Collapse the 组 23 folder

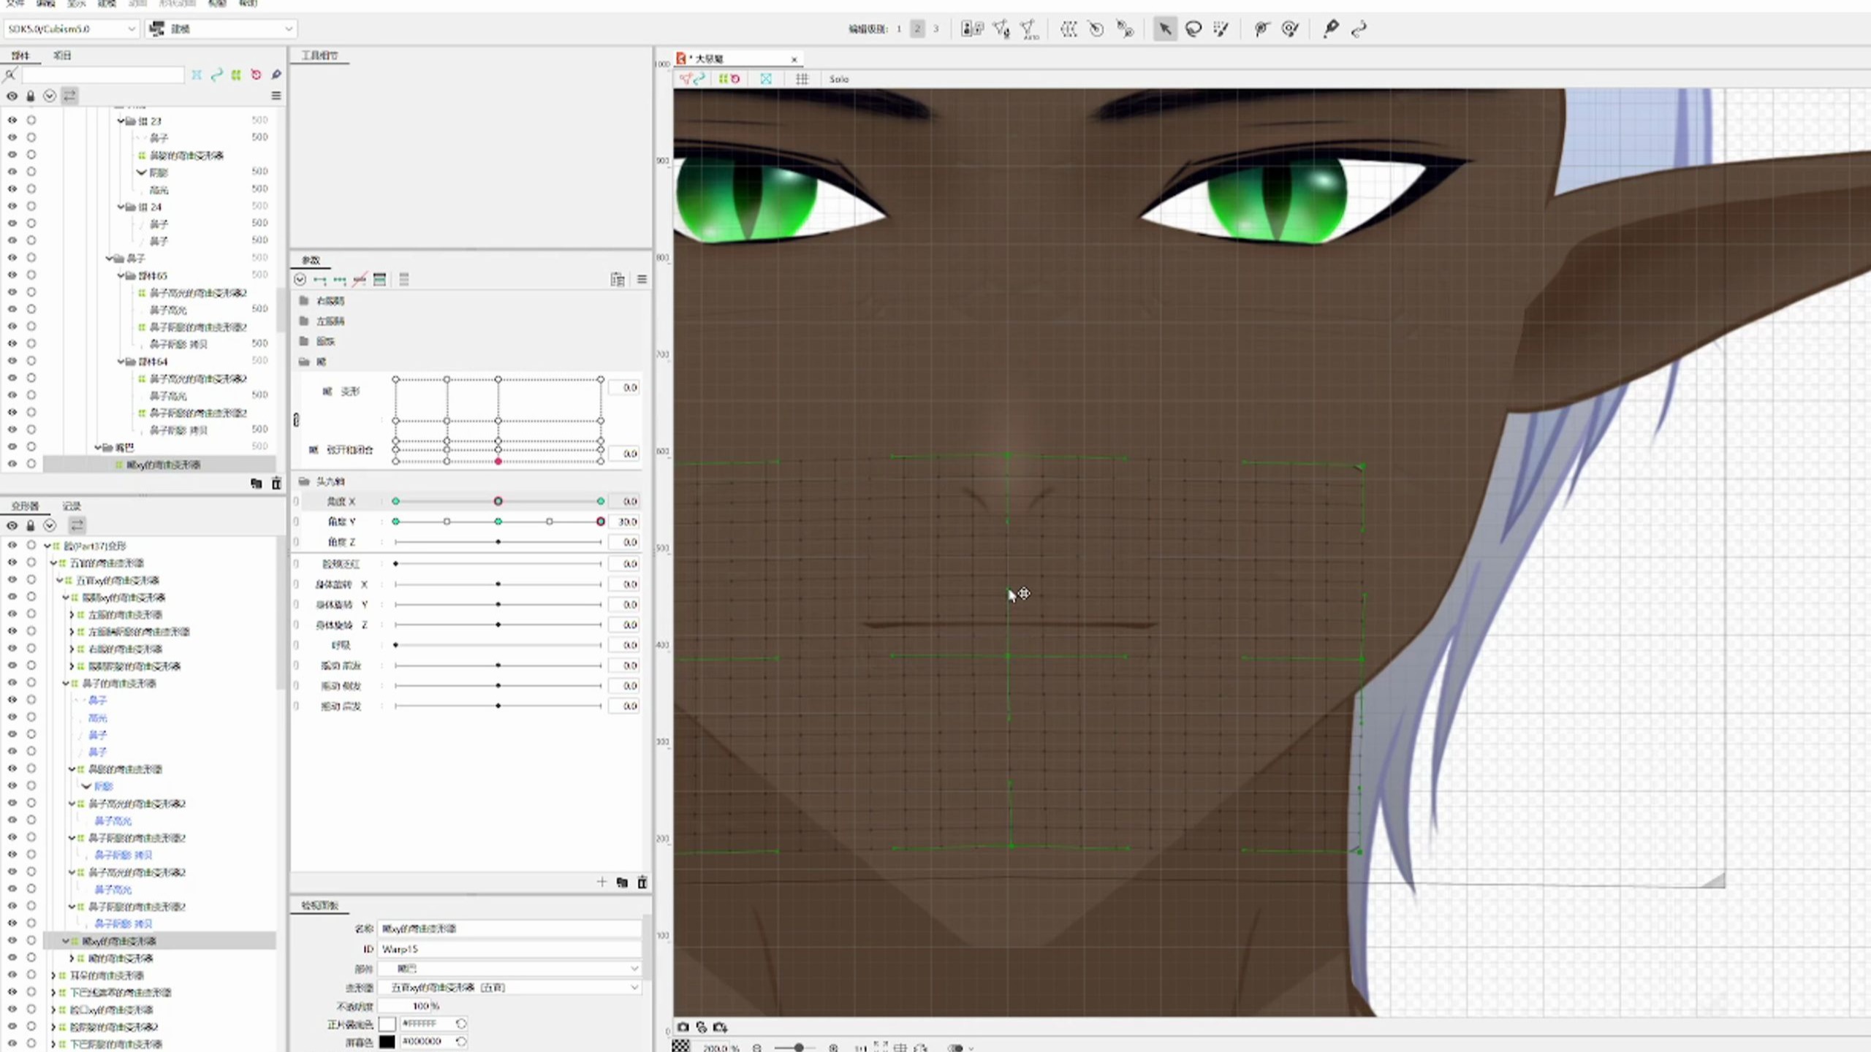[121, 121]
